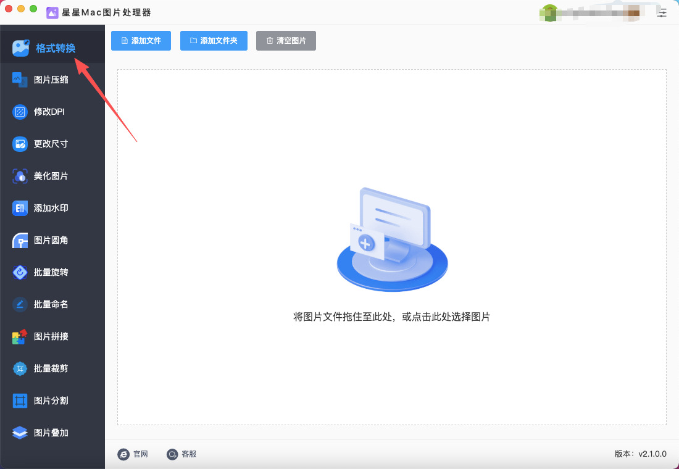Open the 图片圆角 tool icon
The height and width of the screenshot is (469, 679).
20,240
